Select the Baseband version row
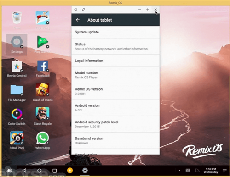Viewport: 230px width, 177px height. pyautogui.click(x=115, y=140)
